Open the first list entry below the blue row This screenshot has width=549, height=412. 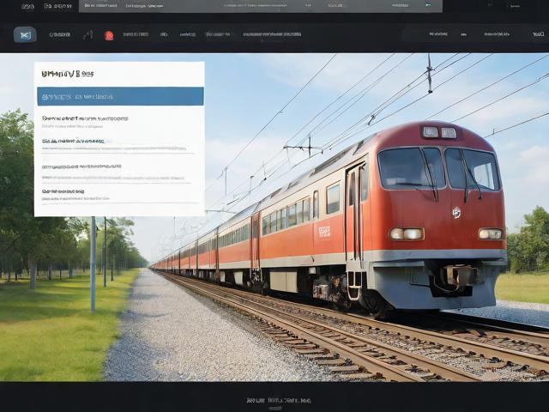click(x=84, y=118)
